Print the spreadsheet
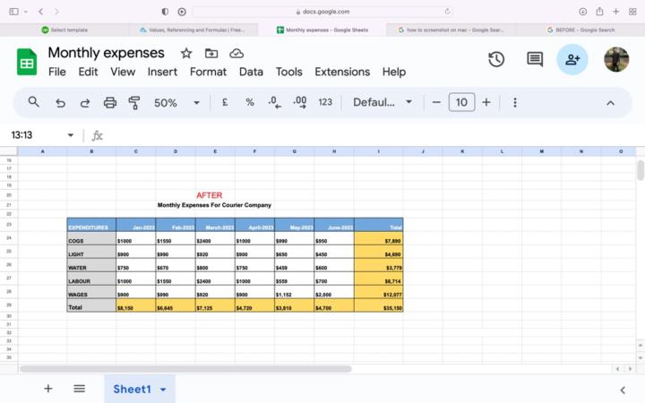Image resolution: width=645 pixels, height=403 pixels. pyautogui.click(x=110, y=102)
